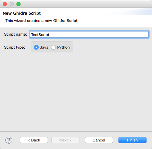
Task: Select the Java script type radio button
Action: tap(36, 47)
